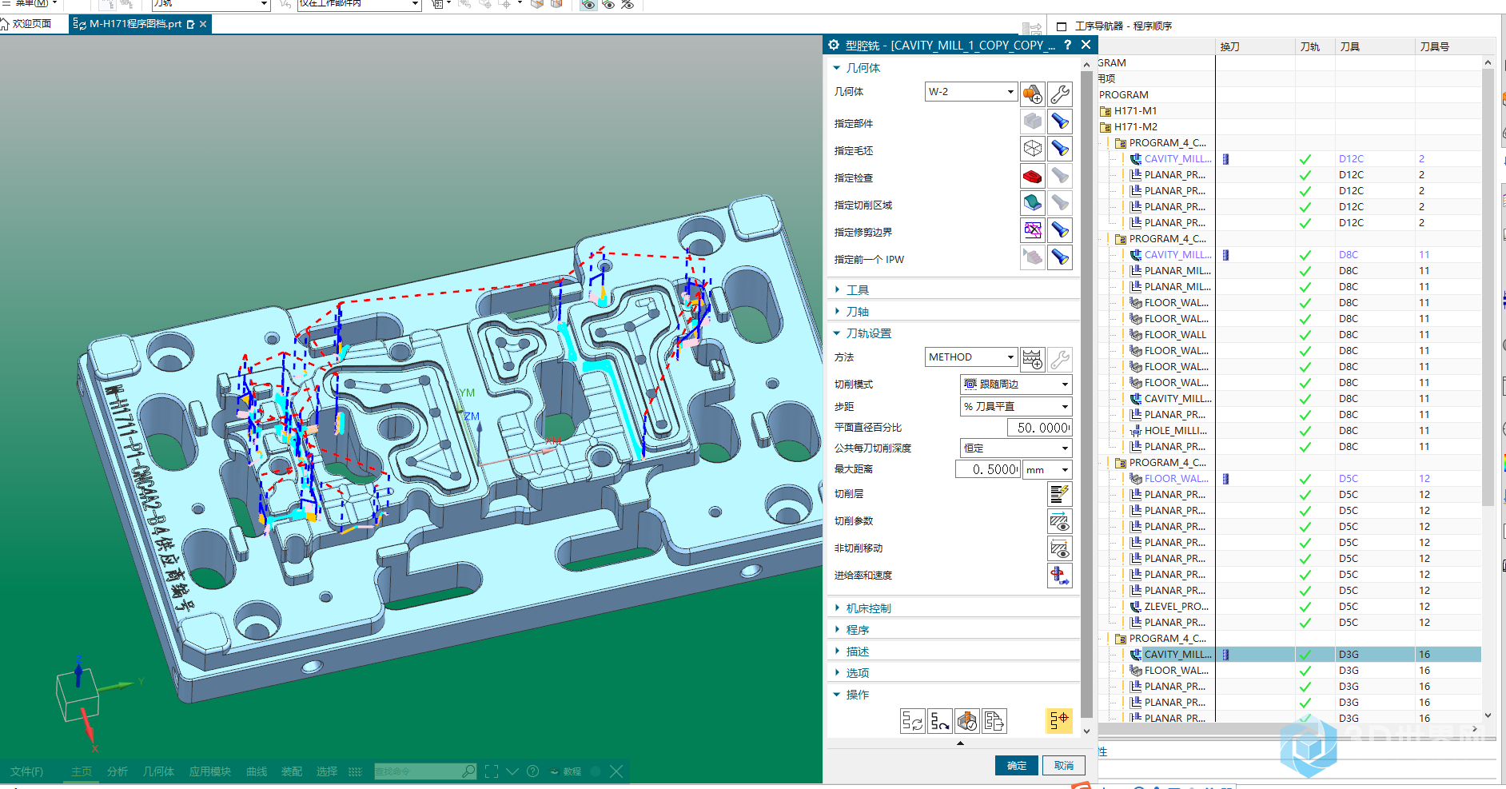Click the search magnifier in command finder
Viewport: 1506px width, 789px height.
point(468,771)
